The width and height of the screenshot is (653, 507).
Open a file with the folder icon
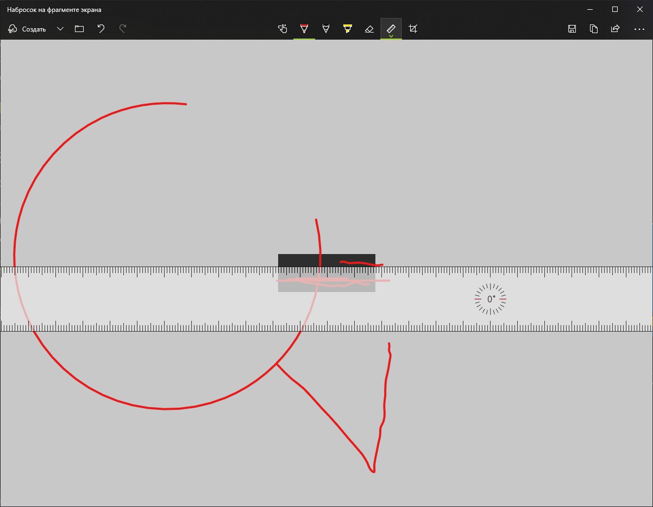(79, 29)
